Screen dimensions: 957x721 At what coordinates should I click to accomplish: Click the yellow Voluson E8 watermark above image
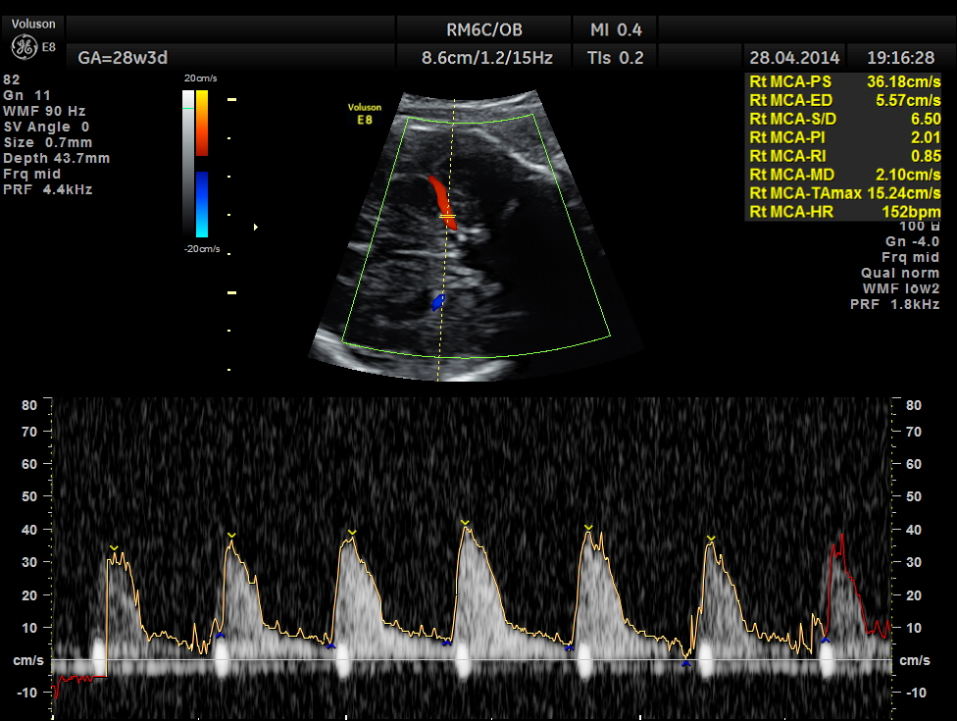click(x=364, y=114)
